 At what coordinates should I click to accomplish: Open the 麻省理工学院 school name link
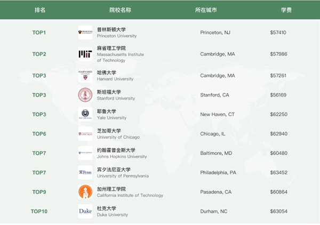(x=111, y=48)
